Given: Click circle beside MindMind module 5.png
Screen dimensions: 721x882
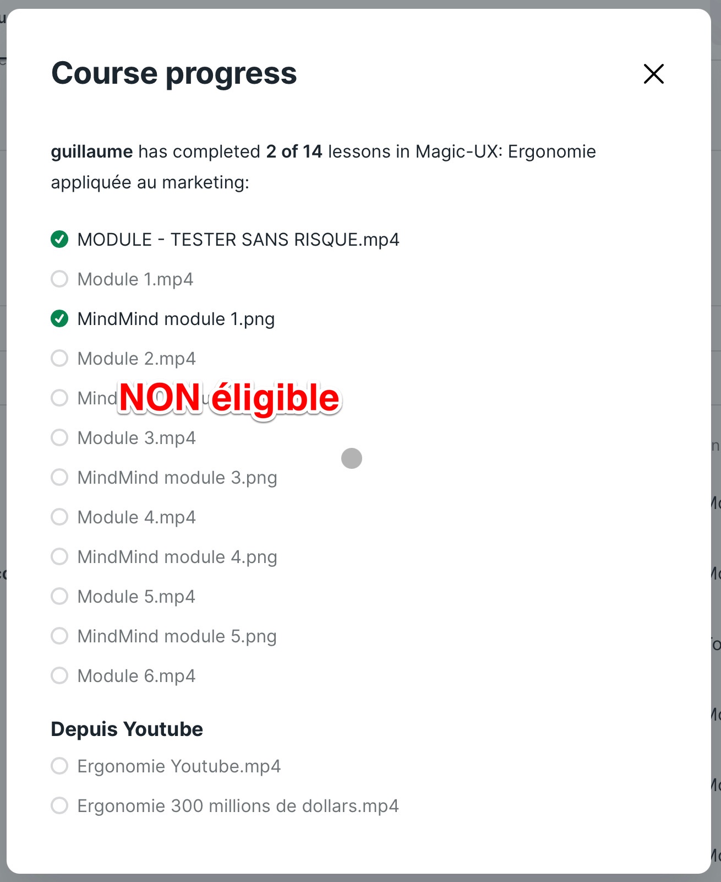Looking at the screenshot, I should click(59, 636).
